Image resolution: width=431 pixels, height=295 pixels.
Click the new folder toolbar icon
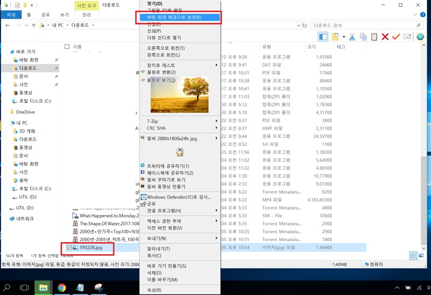pos(335,37)
